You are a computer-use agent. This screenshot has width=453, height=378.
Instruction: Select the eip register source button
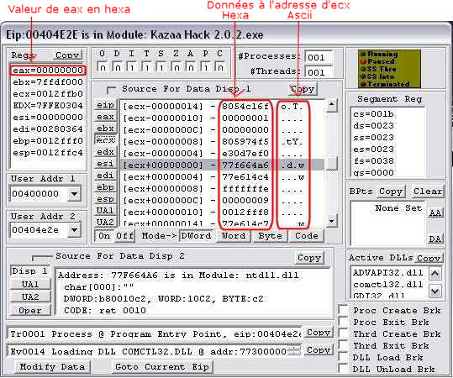click(105, 105)
